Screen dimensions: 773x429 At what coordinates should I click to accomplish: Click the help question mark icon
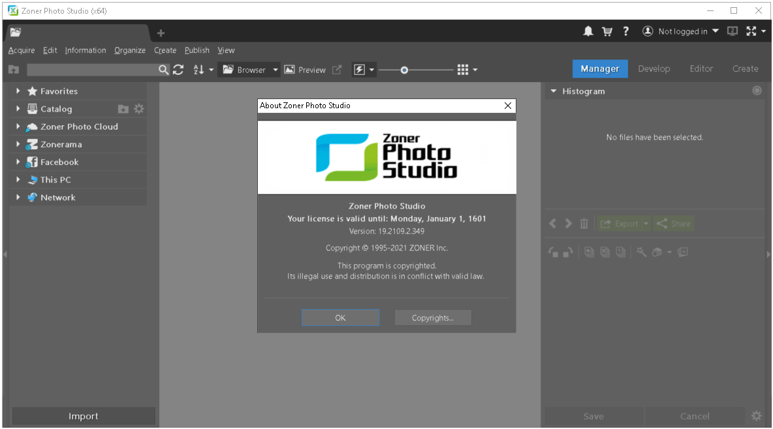click(625, 31)
